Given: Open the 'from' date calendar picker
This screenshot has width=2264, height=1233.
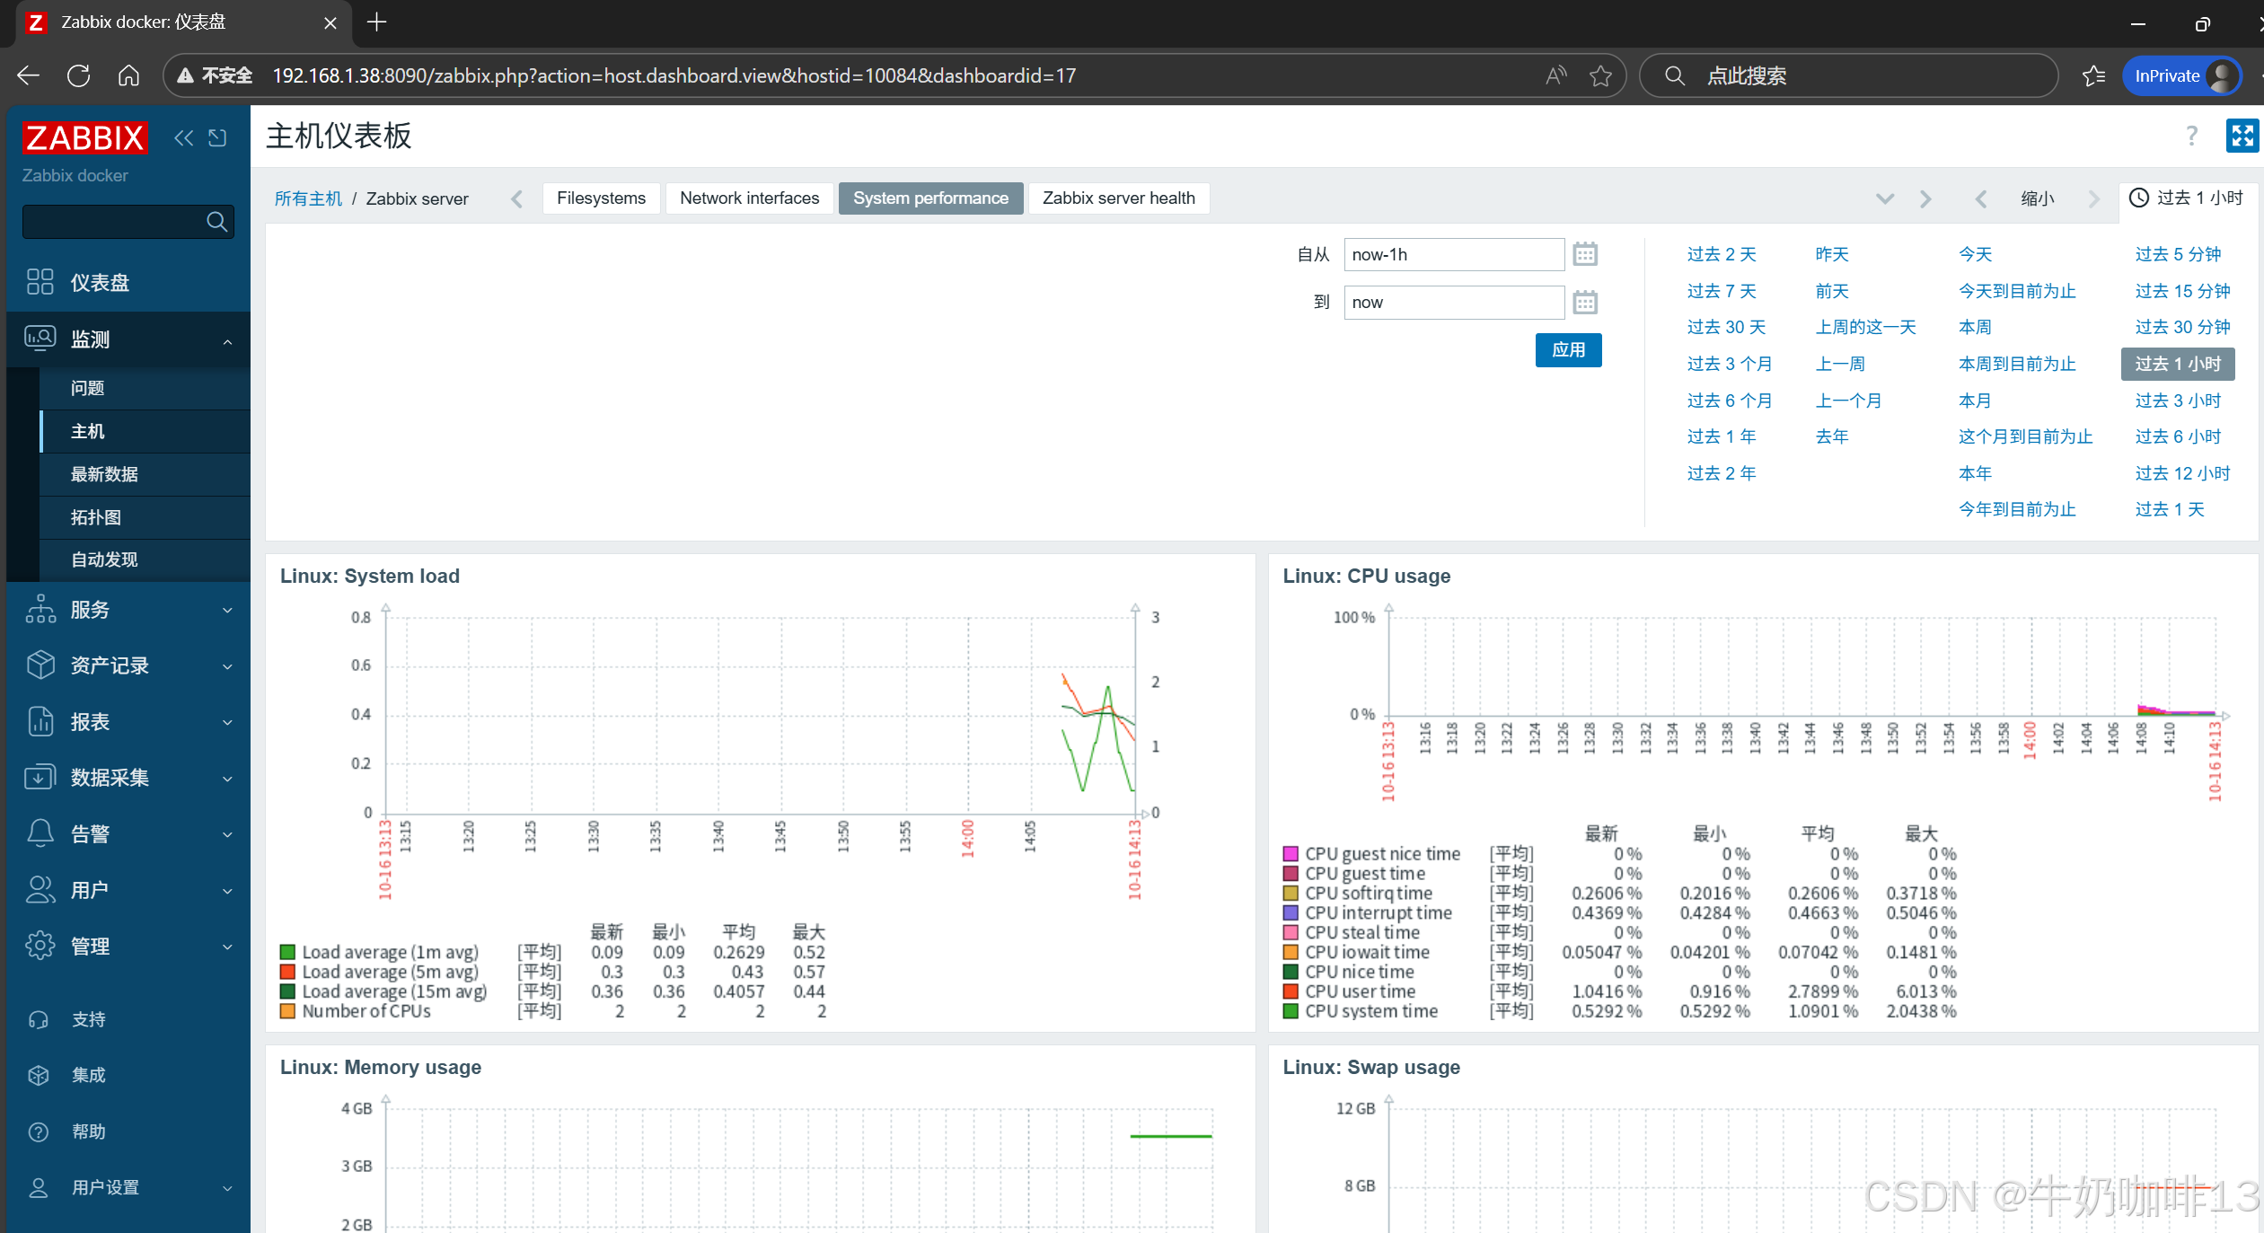Looking at the screenshot, I should point(1585,254).
